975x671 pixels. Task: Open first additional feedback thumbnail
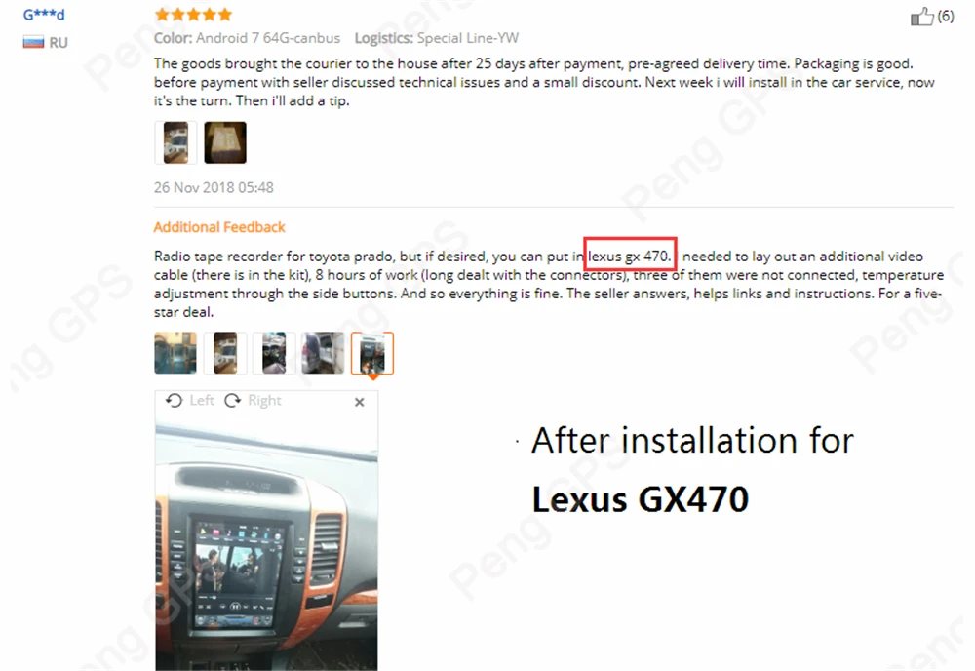point(175,353)
